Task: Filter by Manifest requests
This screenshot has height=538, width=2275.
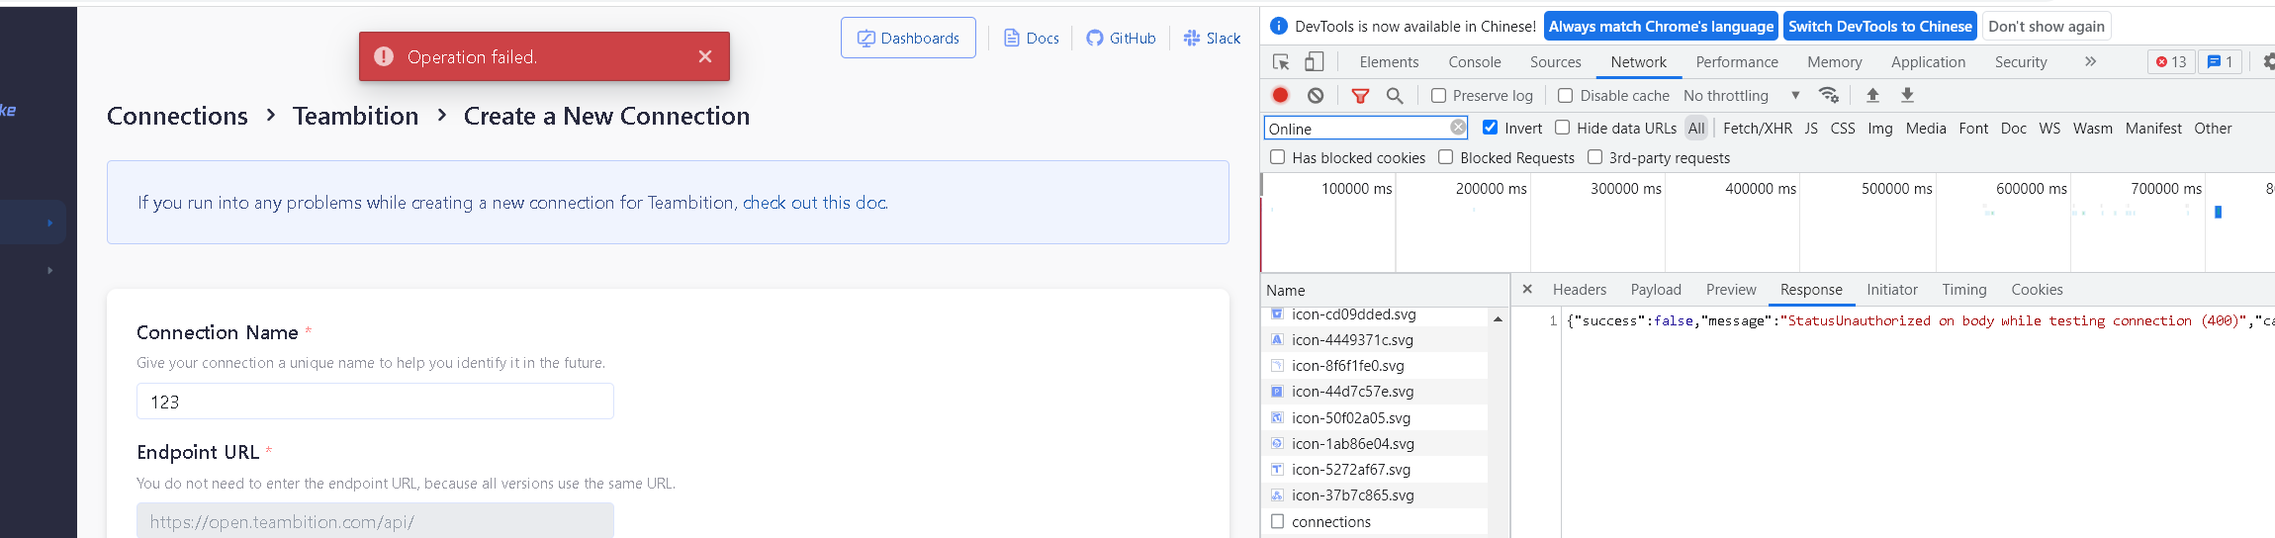Action: pos(2153,129)
